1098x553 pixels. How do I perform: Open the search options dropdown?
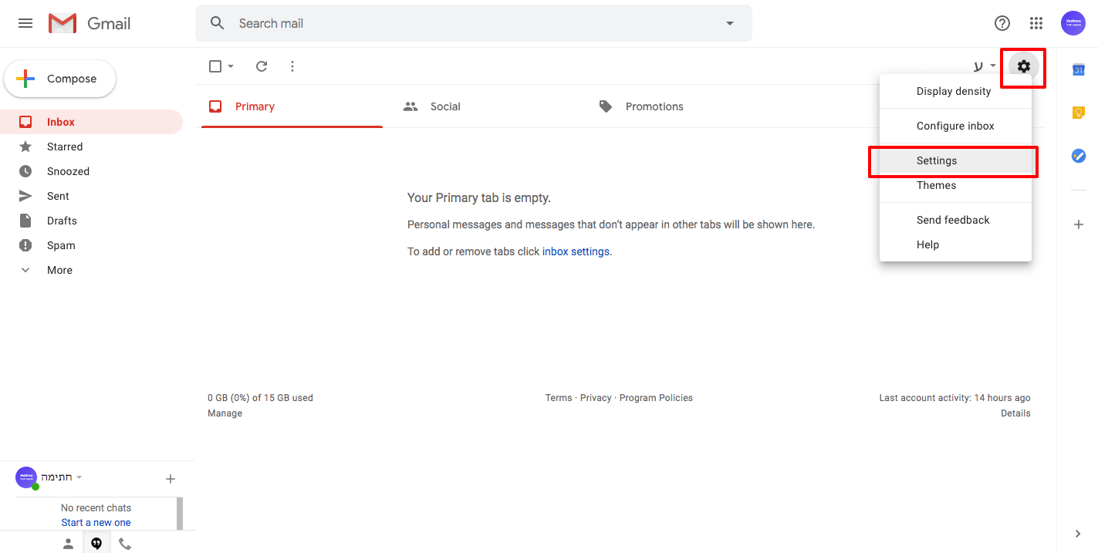coord(728,23)
